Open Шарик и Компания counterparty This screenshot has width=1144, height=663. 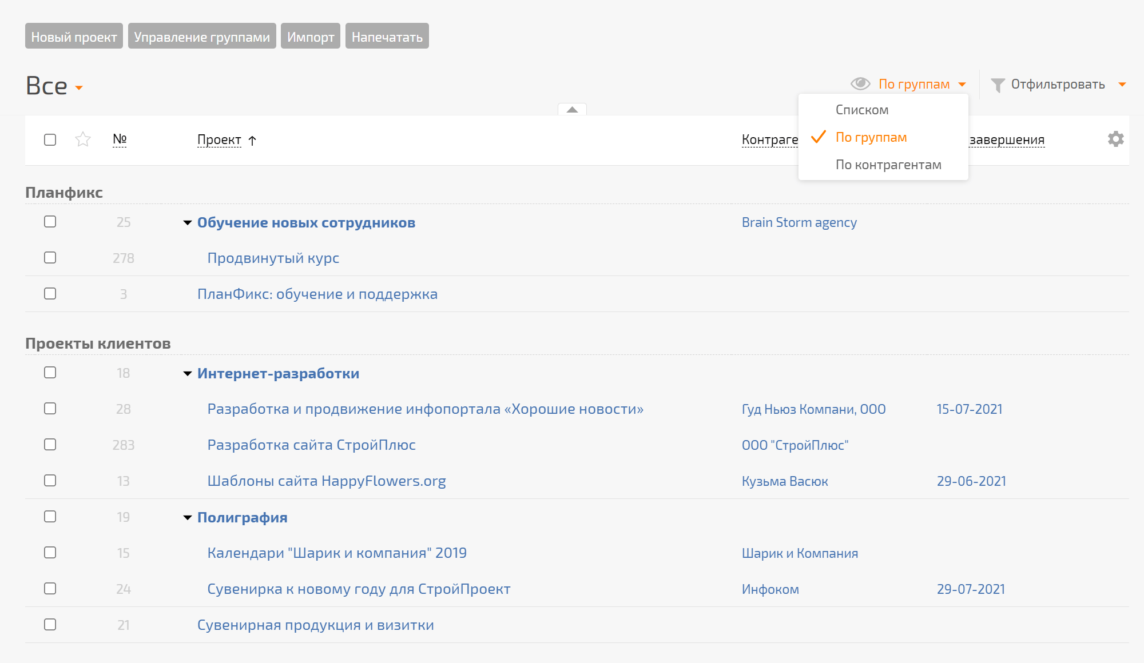tap(800, 553)
